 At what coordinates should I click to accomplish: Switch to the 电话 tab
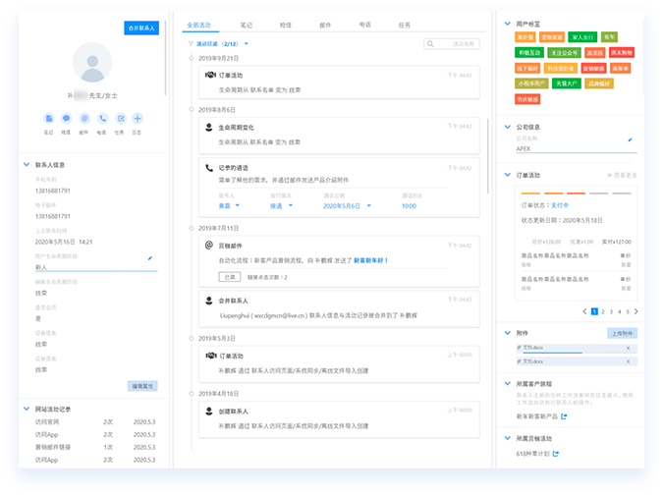point(365,25)
